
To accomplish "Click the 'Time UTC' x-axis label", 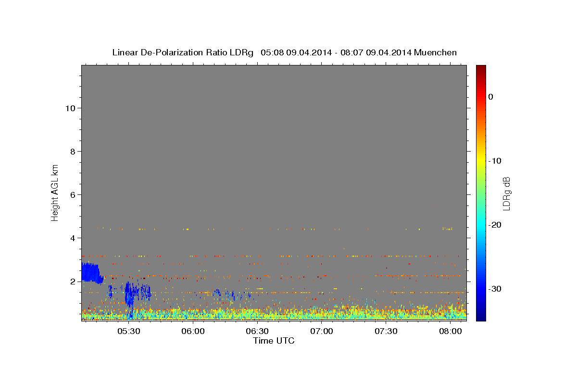I will coord(274,341).
